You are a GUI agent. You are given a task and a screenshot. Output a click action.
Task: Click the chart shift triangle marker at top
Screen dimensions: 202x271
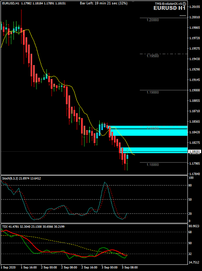tap(133, 1)
